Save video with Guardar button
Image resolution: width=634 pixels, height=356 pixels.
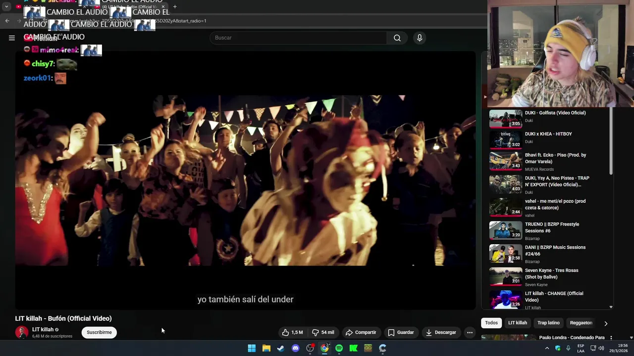(x=401, y=332)
